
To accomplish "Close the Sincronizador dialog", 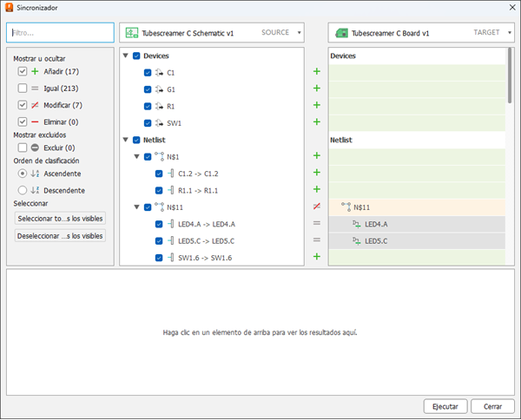I will click(512, 7).
